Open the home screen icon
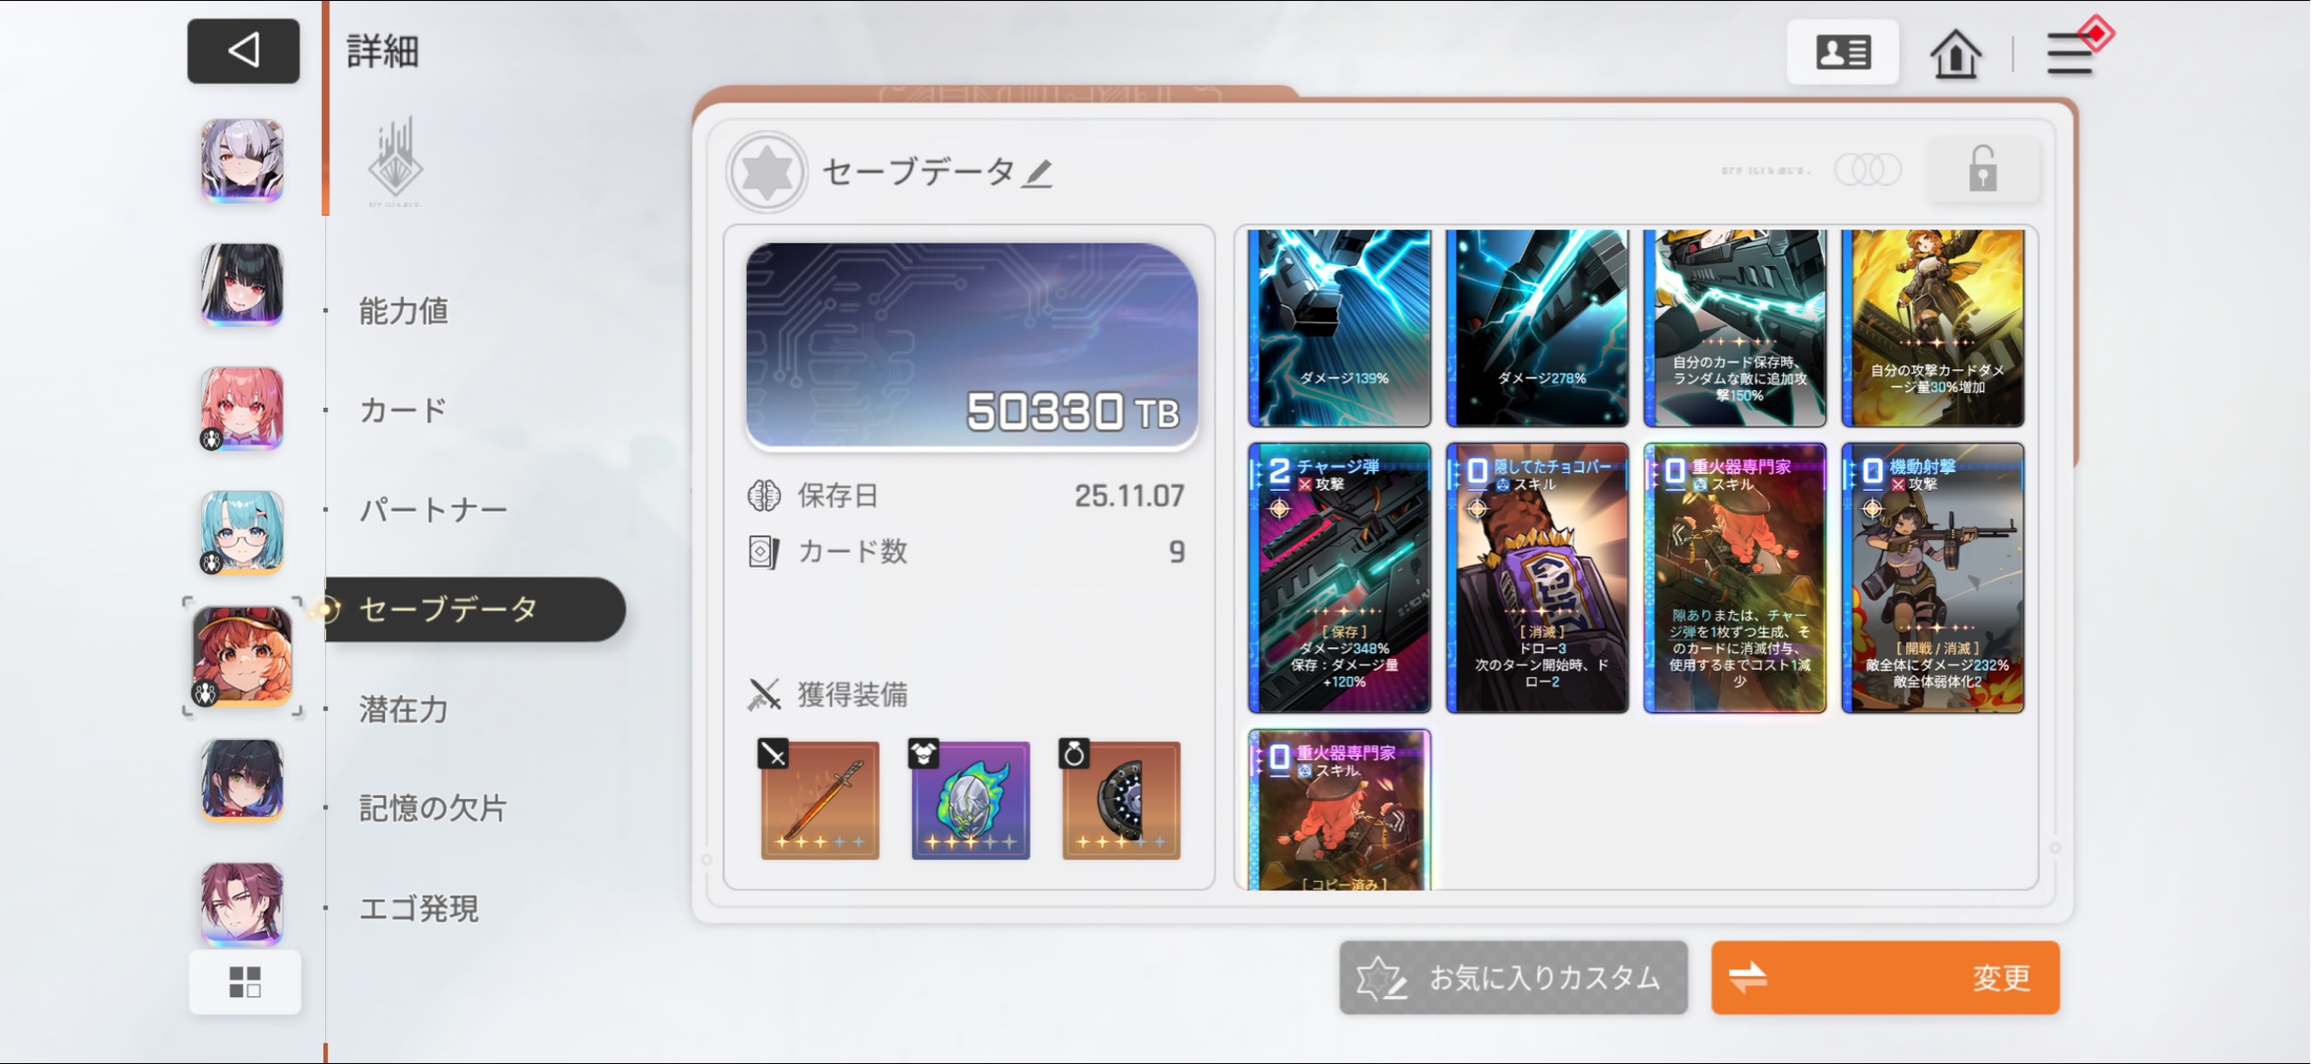The height and width of the screenshot is (1064, 2311). 1955,52
